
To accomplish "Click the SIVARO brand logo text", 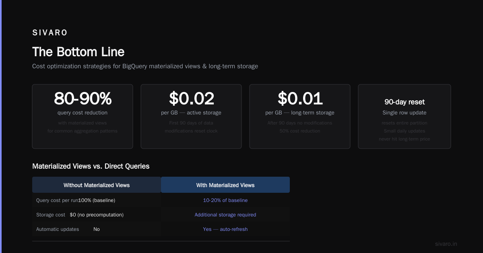I will (50, 33).
